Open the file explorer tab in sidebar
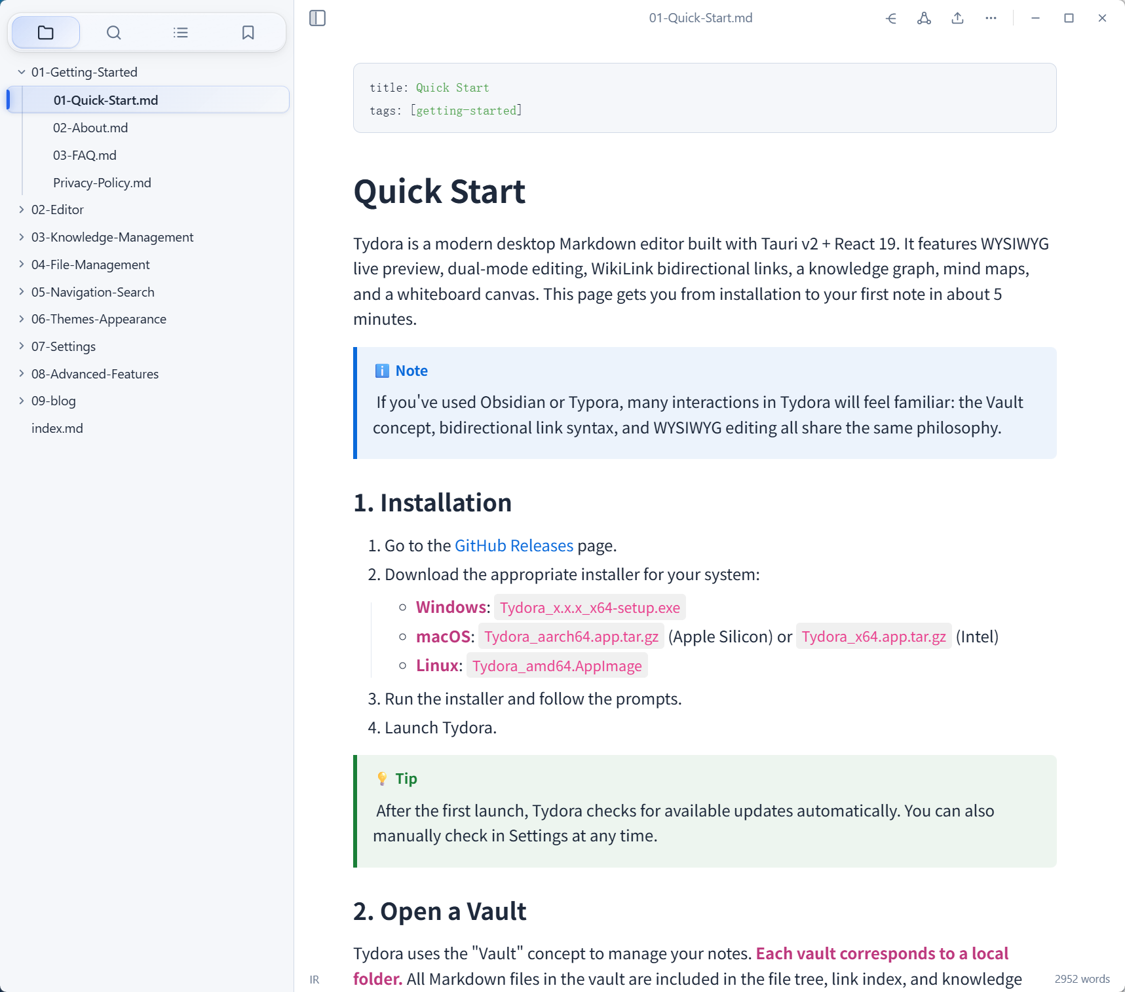Viewport: 1125px width, 992px height. (x=46, y=33)
